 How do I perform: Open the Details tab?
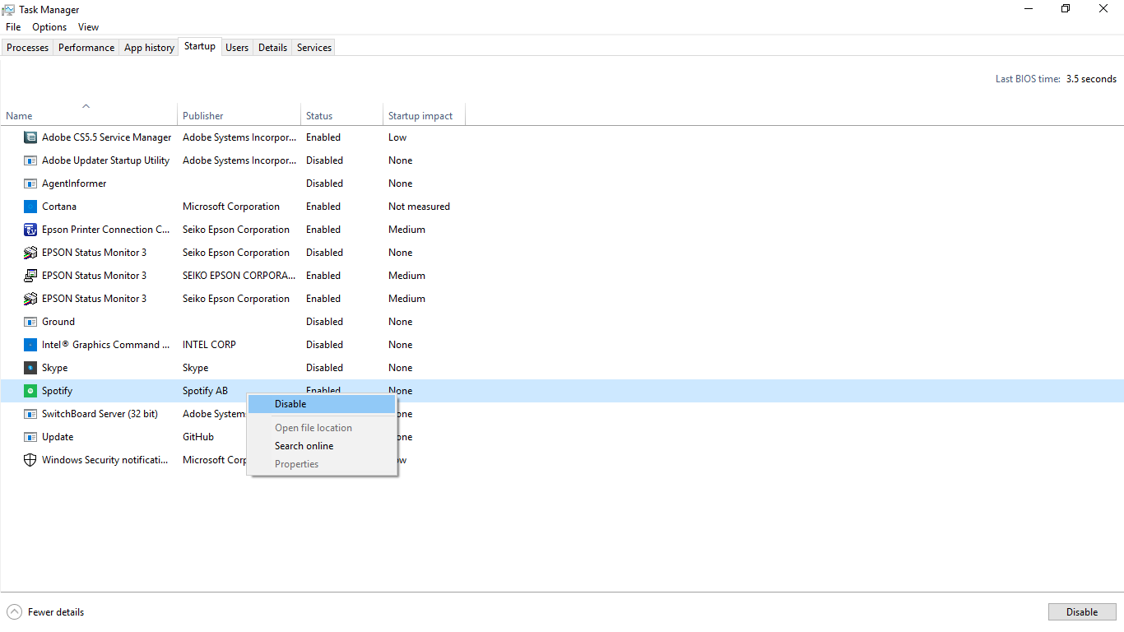tap(272, 48)
